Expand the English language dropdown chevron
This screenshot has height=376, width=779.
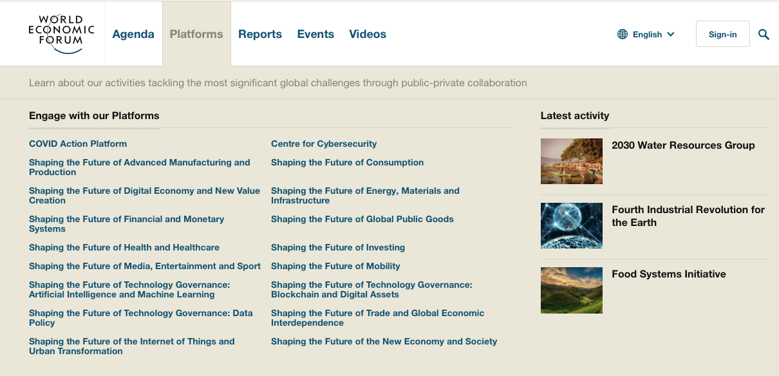671,35
